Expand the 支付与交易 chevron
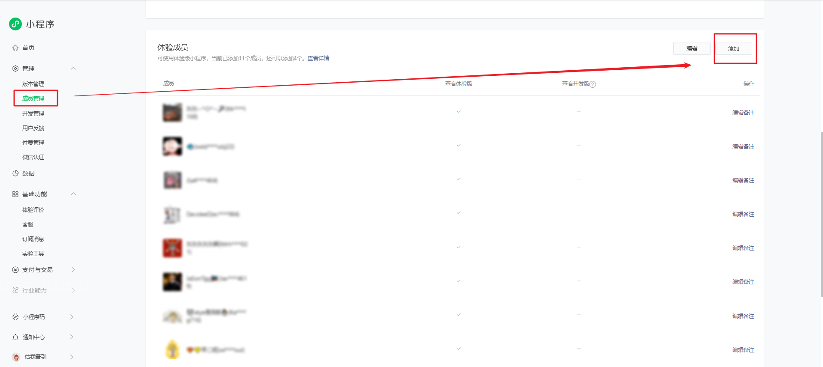The image size is (823, 367). 73,270
